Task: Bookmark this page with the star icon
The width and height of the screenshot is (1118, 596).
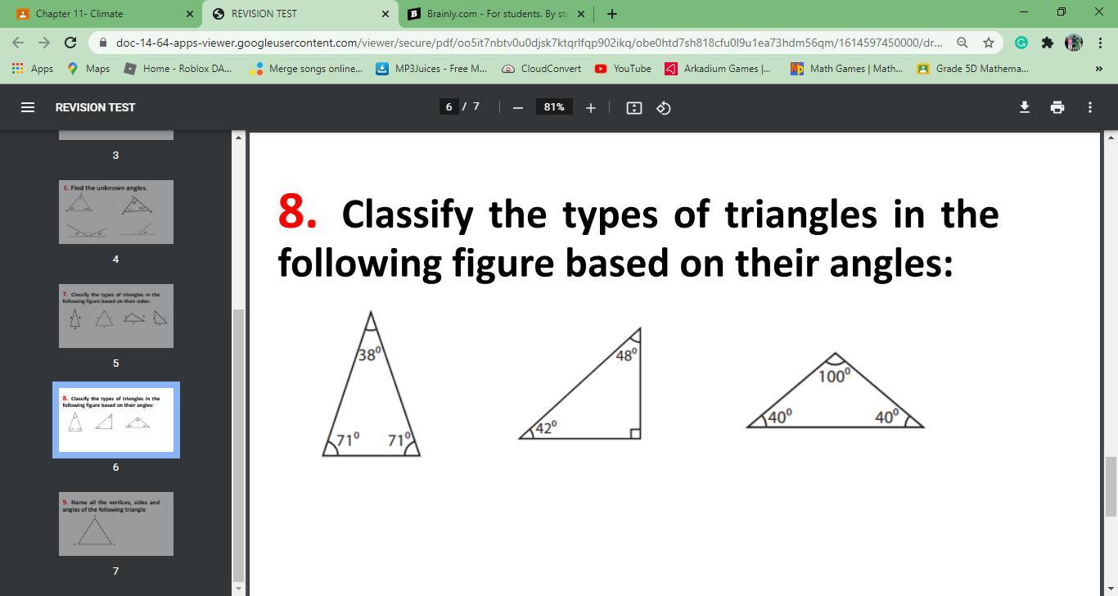Action: click(989, 43)
